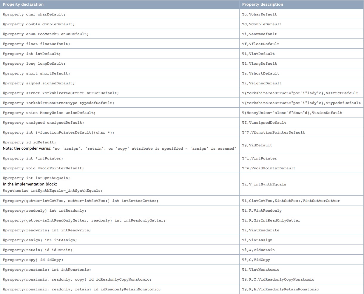
Task: Click the 'T^i,VintPointer' description
Action: click(x=259, y=158)
